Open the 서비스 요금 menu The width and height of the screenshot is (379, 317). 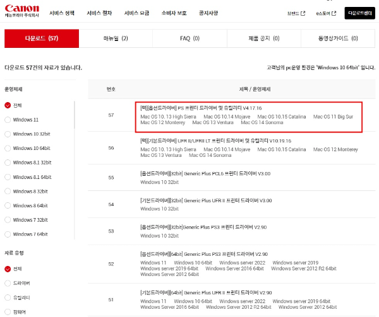coord(137,13)
